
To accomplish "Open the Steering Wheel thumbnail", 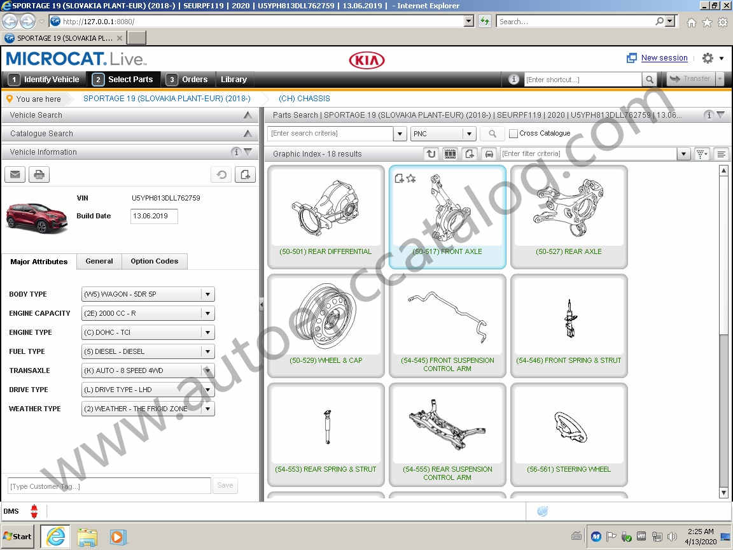I will (x=569, y=435).
